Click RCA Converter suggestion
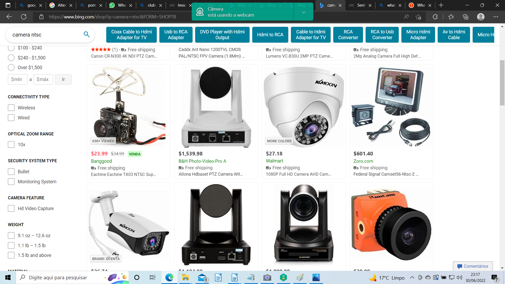This screenshot has height=284, width=505. tap(348, 35)
